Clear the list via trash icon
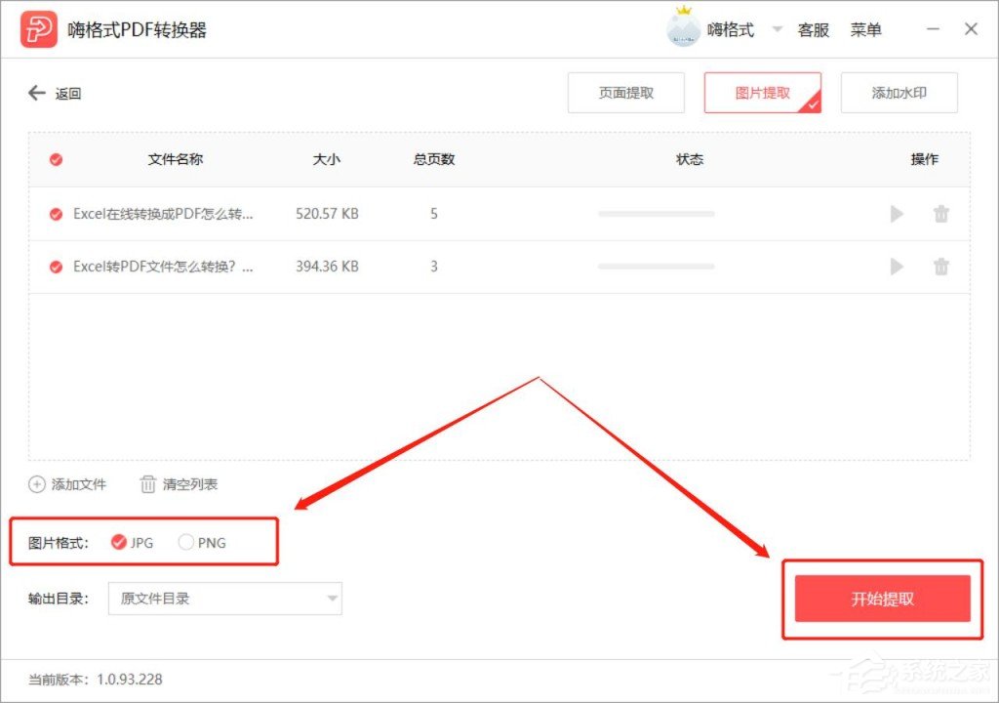This screenshot has height=703, width=999. (146, 484)
